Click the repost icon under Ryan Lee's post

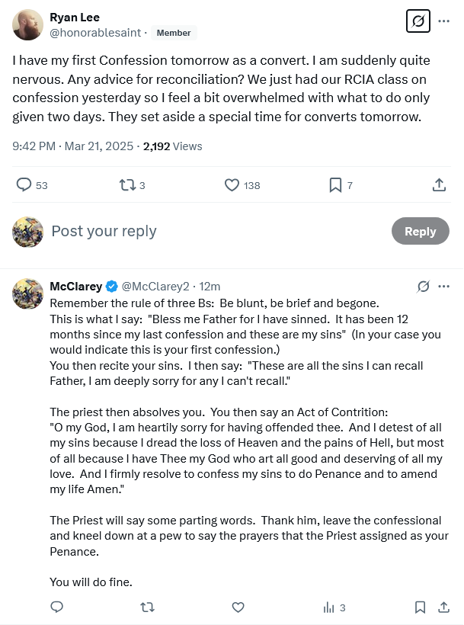click(x=126, y=185)
